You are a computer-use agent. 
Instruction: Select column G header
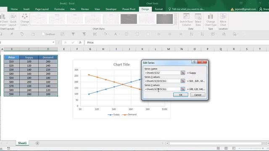pyautogui.click(x=90, y=49)
